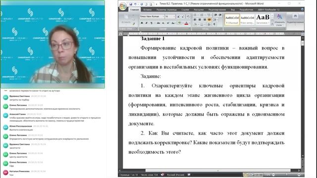
Task: Start a numbered list
Action: (202, 15)
